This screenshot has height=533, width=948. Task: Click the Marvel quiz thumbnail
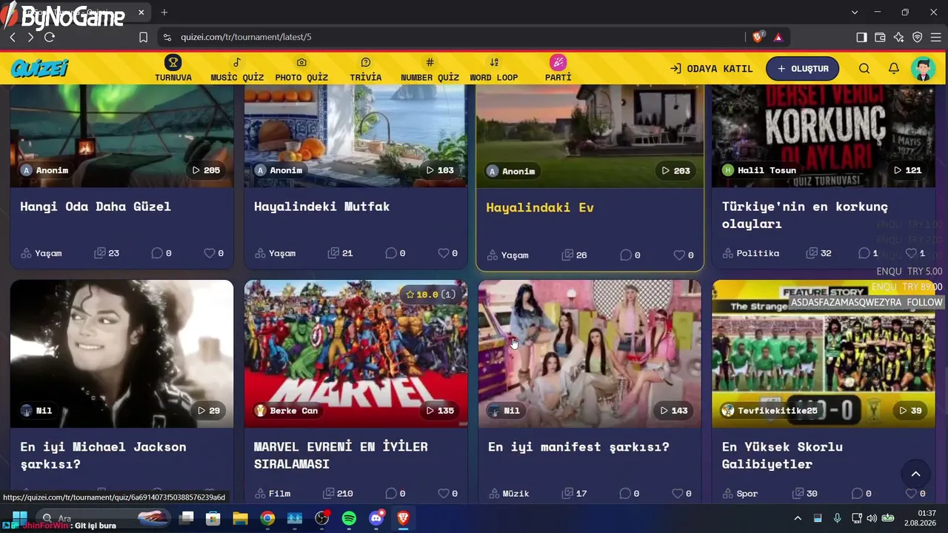(355, 354)
